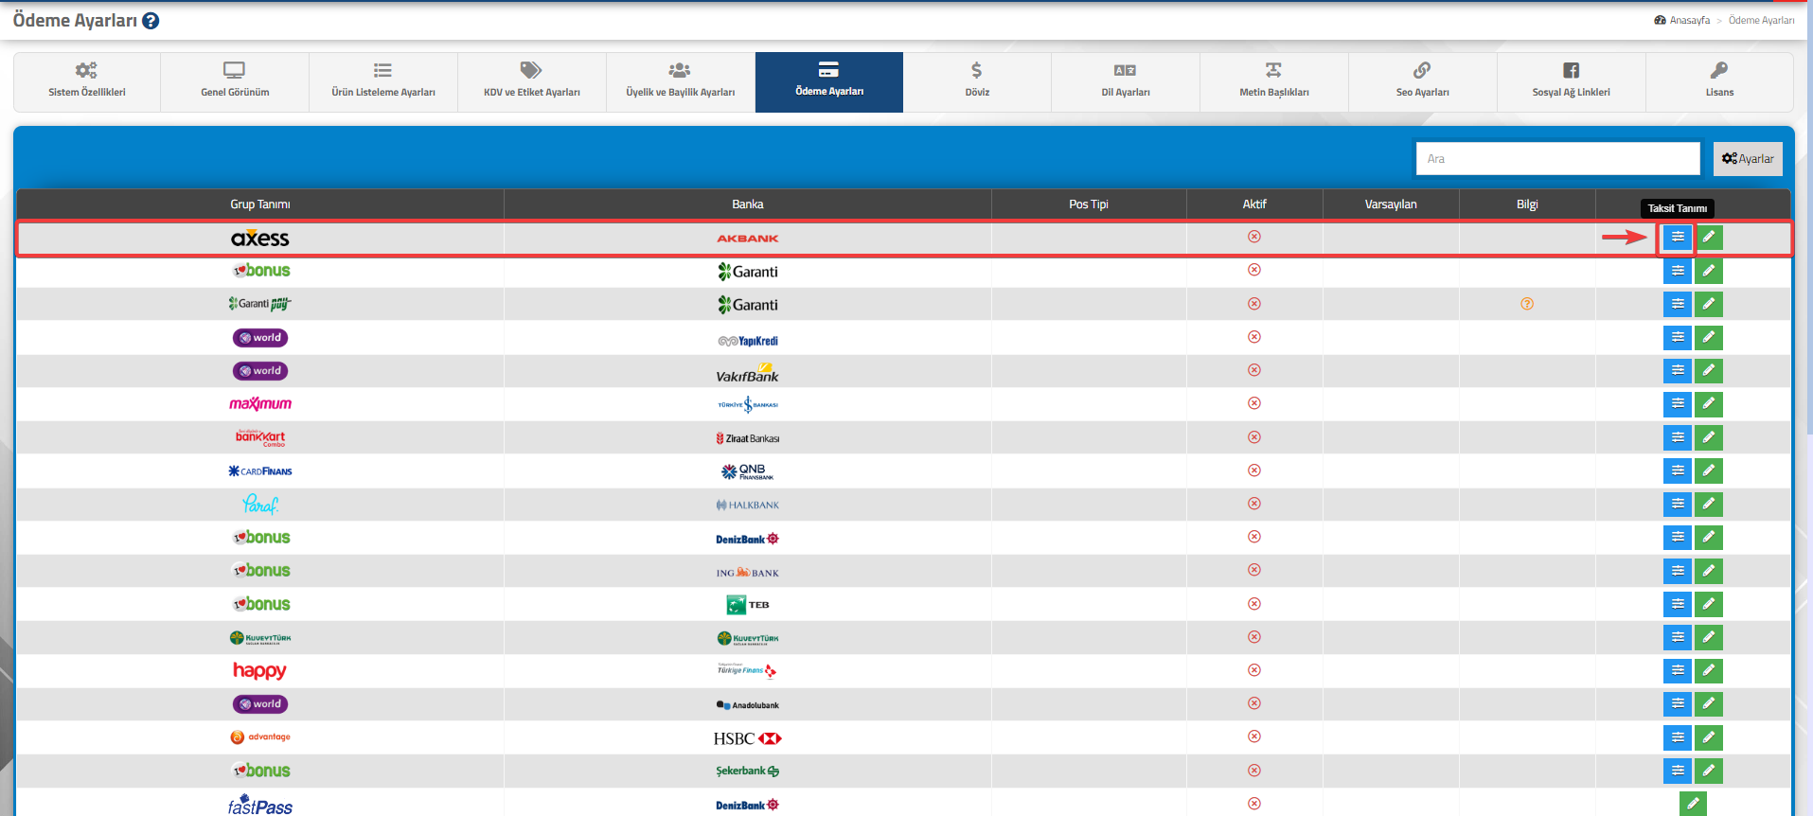
Task: Open installment settings for axess Akbank row
Action: coord(1678,237)
